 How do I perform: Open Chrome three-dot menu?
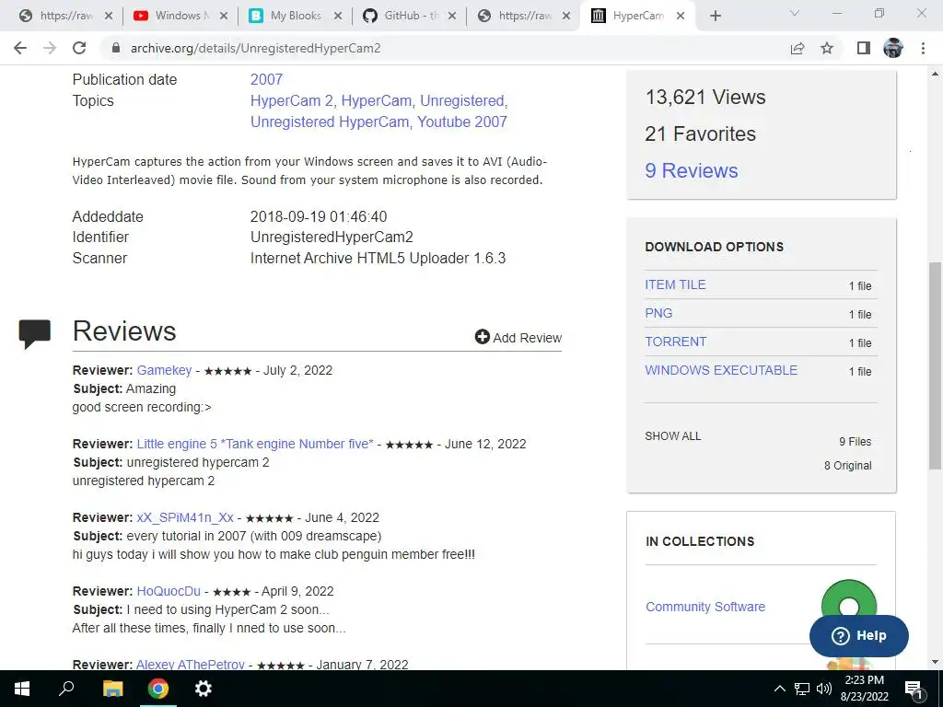[923, 48]
